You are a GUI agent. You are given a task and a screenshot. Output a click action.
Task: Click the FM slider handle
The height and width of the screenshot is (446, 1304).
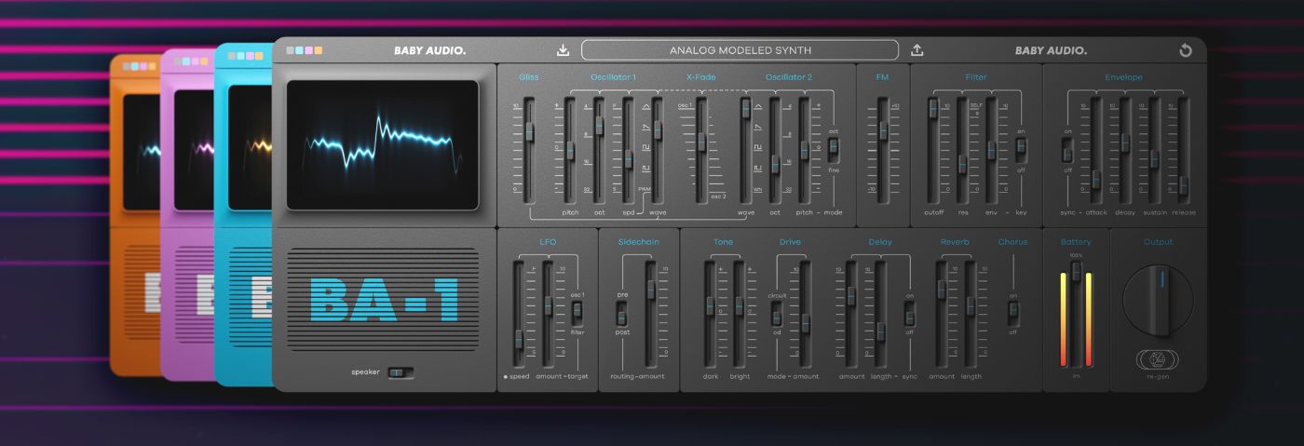(883, 130)
